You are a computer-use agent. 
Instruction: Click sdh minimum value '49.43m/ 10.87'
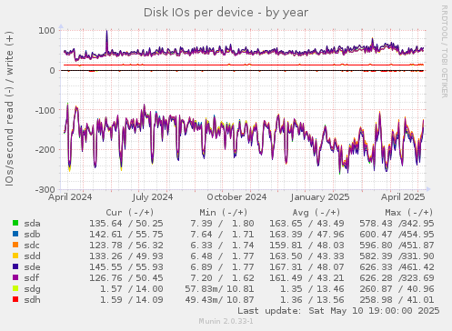click(x=219, y=300)
